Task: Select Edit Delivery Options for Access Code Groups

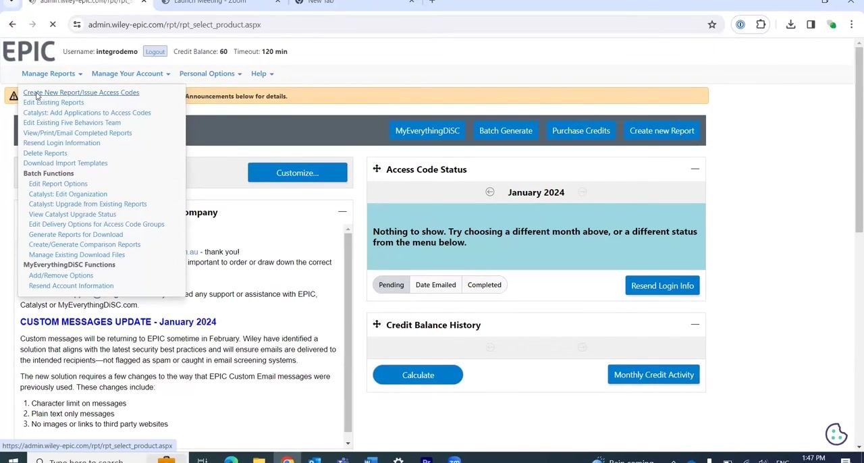Action: tap(97, 224)
